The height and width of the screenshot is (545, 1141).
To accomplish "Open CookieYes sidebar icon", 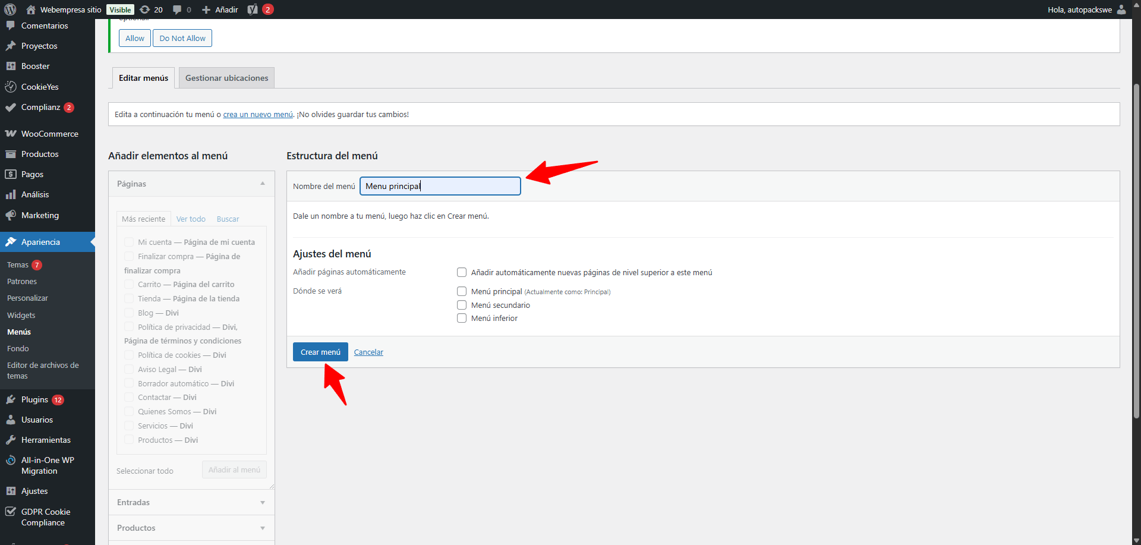I will point(11,87).
